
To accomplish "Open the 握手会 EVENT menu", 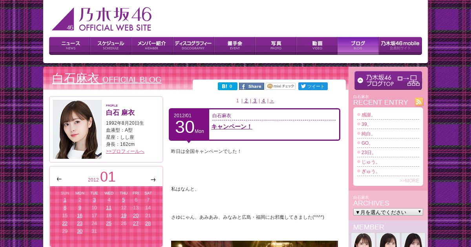I will 235,46.
